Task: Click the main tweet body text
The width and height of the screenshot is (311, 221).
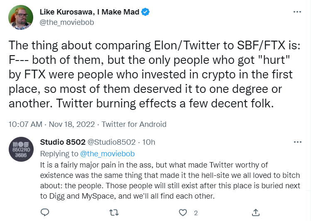Action: 149,75
